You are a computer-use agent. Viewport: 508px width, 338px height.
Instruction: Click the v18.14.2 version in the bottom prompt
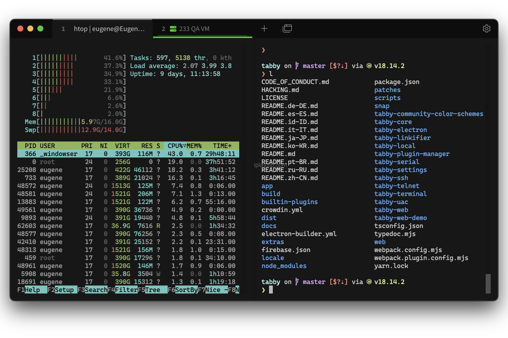[x=389, y=282]
